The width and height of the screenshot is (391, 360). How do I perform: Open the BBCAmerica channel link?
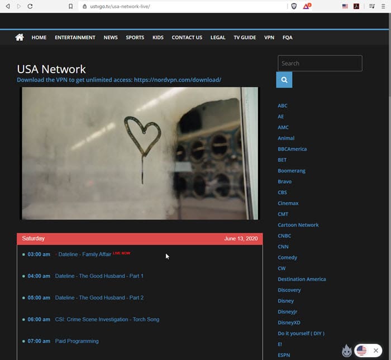292,149
